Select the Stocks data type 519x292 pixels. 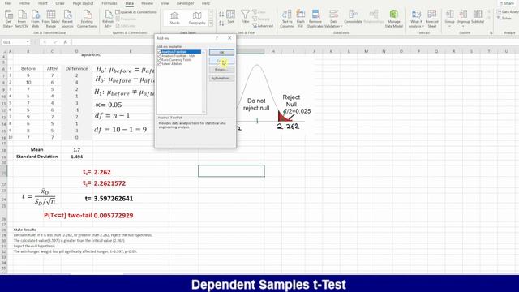pos(174,18)
